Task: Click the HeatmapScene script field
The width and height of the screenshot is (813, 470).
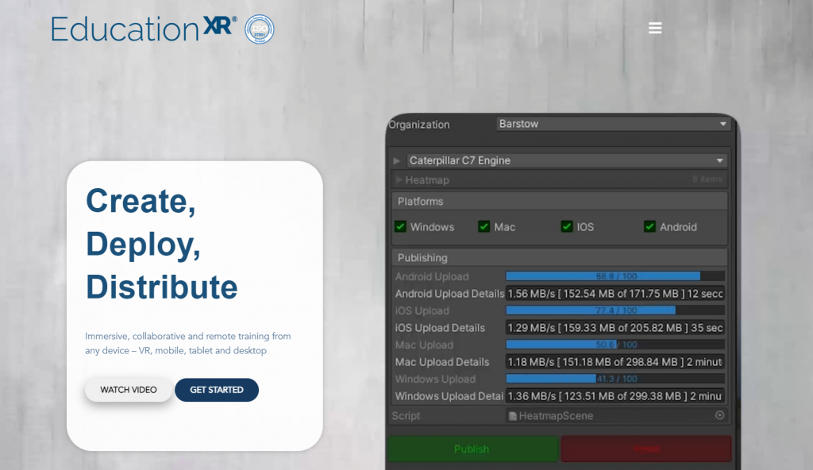Action: coord(616,415)
